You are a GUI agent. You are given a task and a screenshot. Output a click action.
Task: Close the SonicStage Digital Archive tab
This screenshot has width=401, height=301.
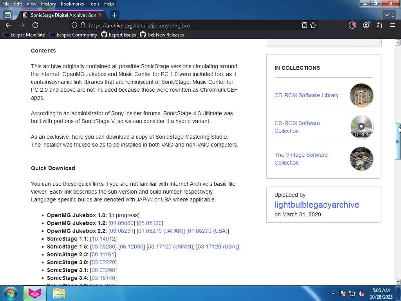click(99, 15)
